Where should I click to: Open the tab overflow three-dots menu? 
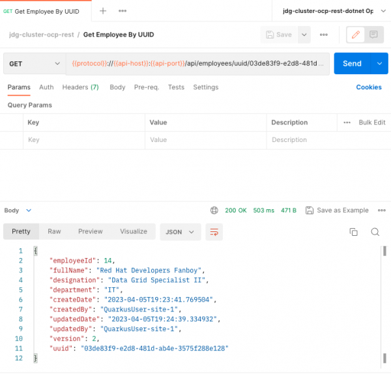pos(123,11)
